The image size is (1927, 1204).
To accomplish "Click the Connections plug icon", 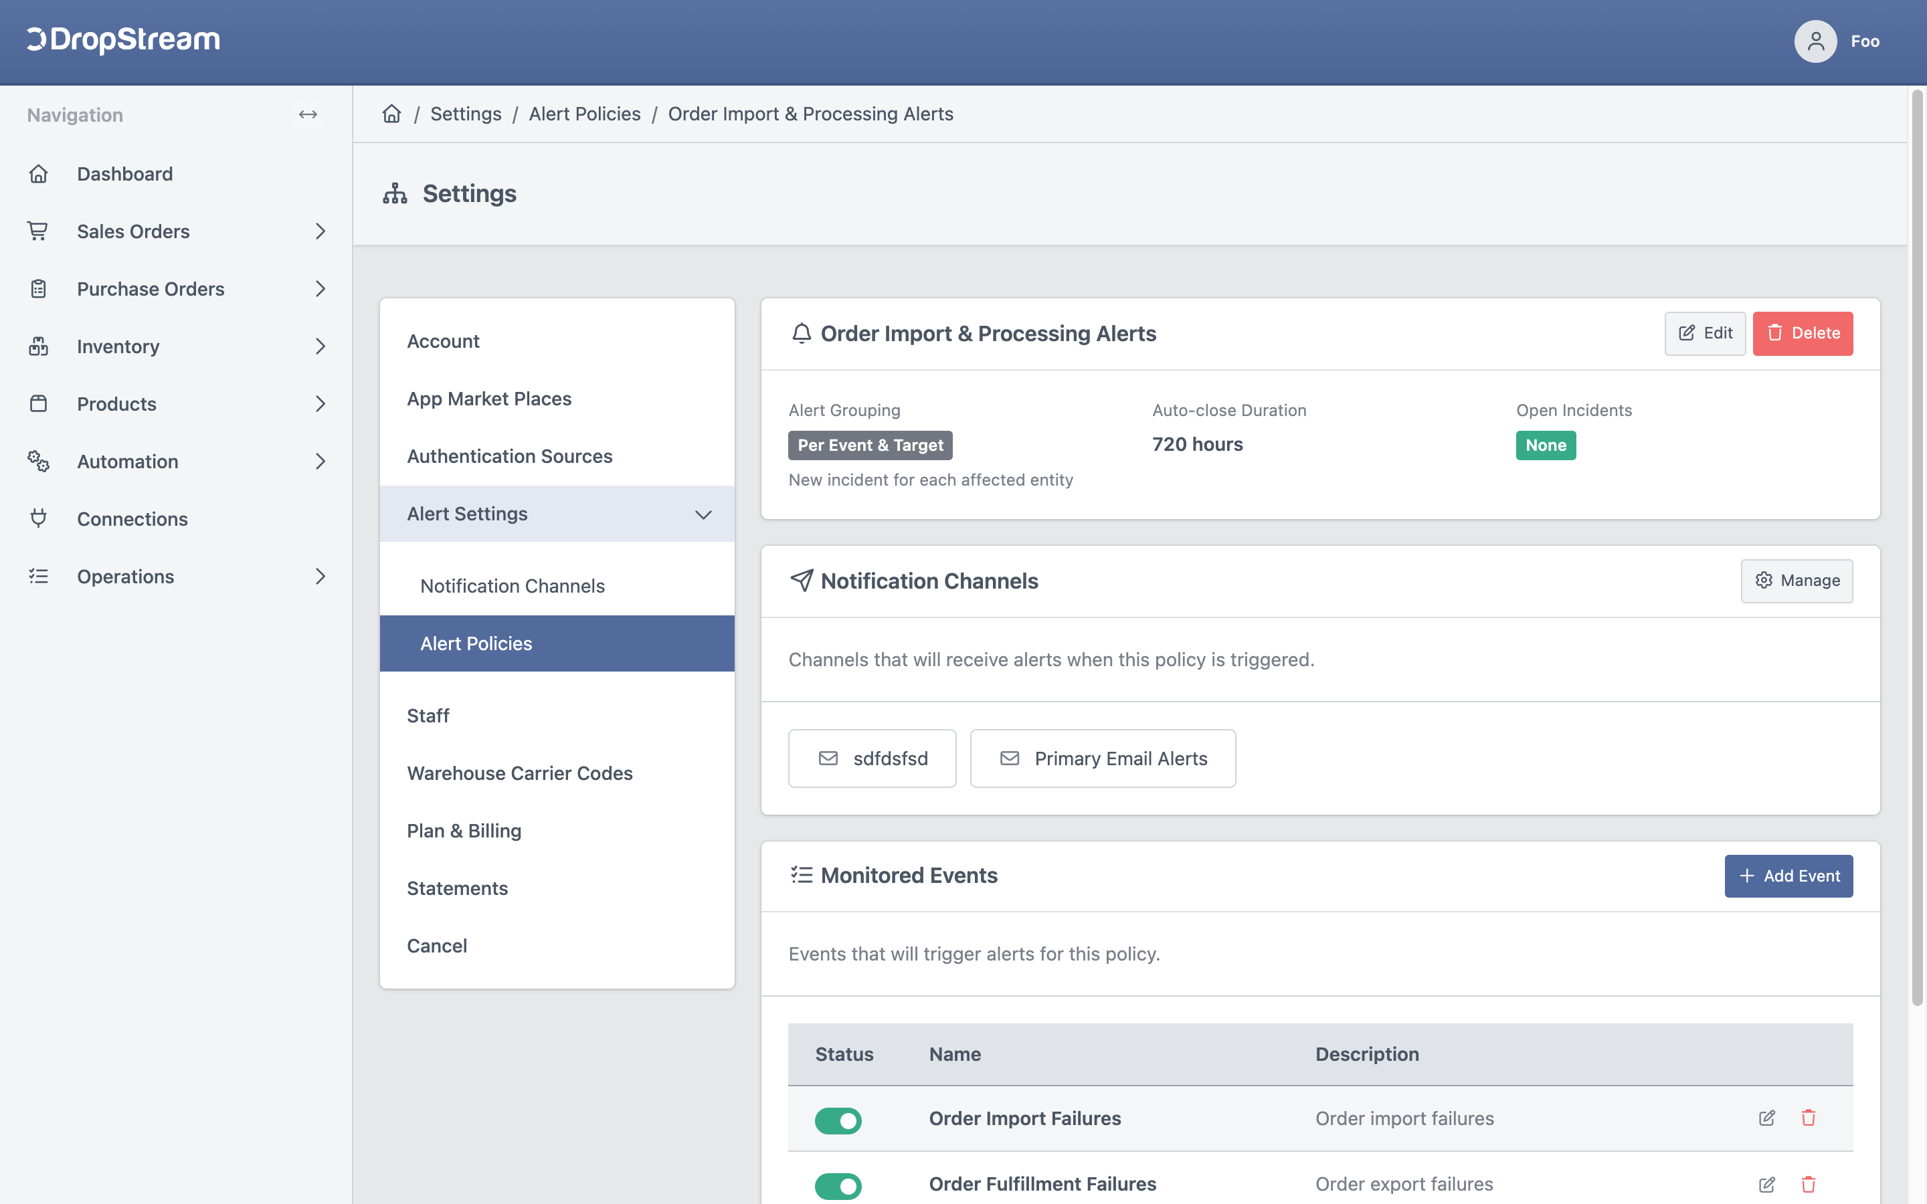I will pos(38,518).
